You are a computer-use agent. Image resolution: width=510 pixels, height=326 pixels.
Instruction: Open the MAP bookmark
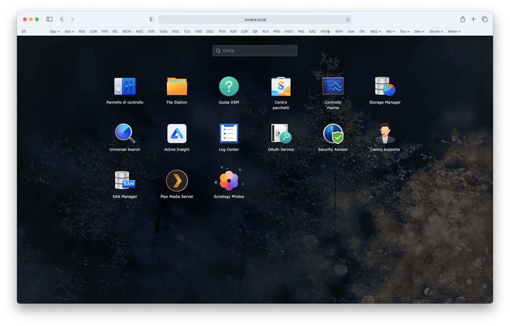(339, 32)
